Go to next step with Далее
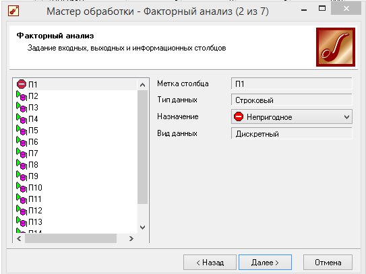Image resolution: width=366 pixels, height=274 pixels. click(x=265, y=263)
